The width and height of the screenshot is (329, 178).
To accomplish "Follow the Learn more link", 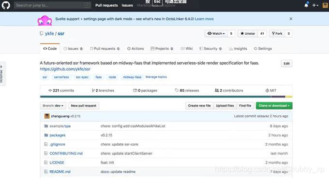I will [x=204, y=19].
